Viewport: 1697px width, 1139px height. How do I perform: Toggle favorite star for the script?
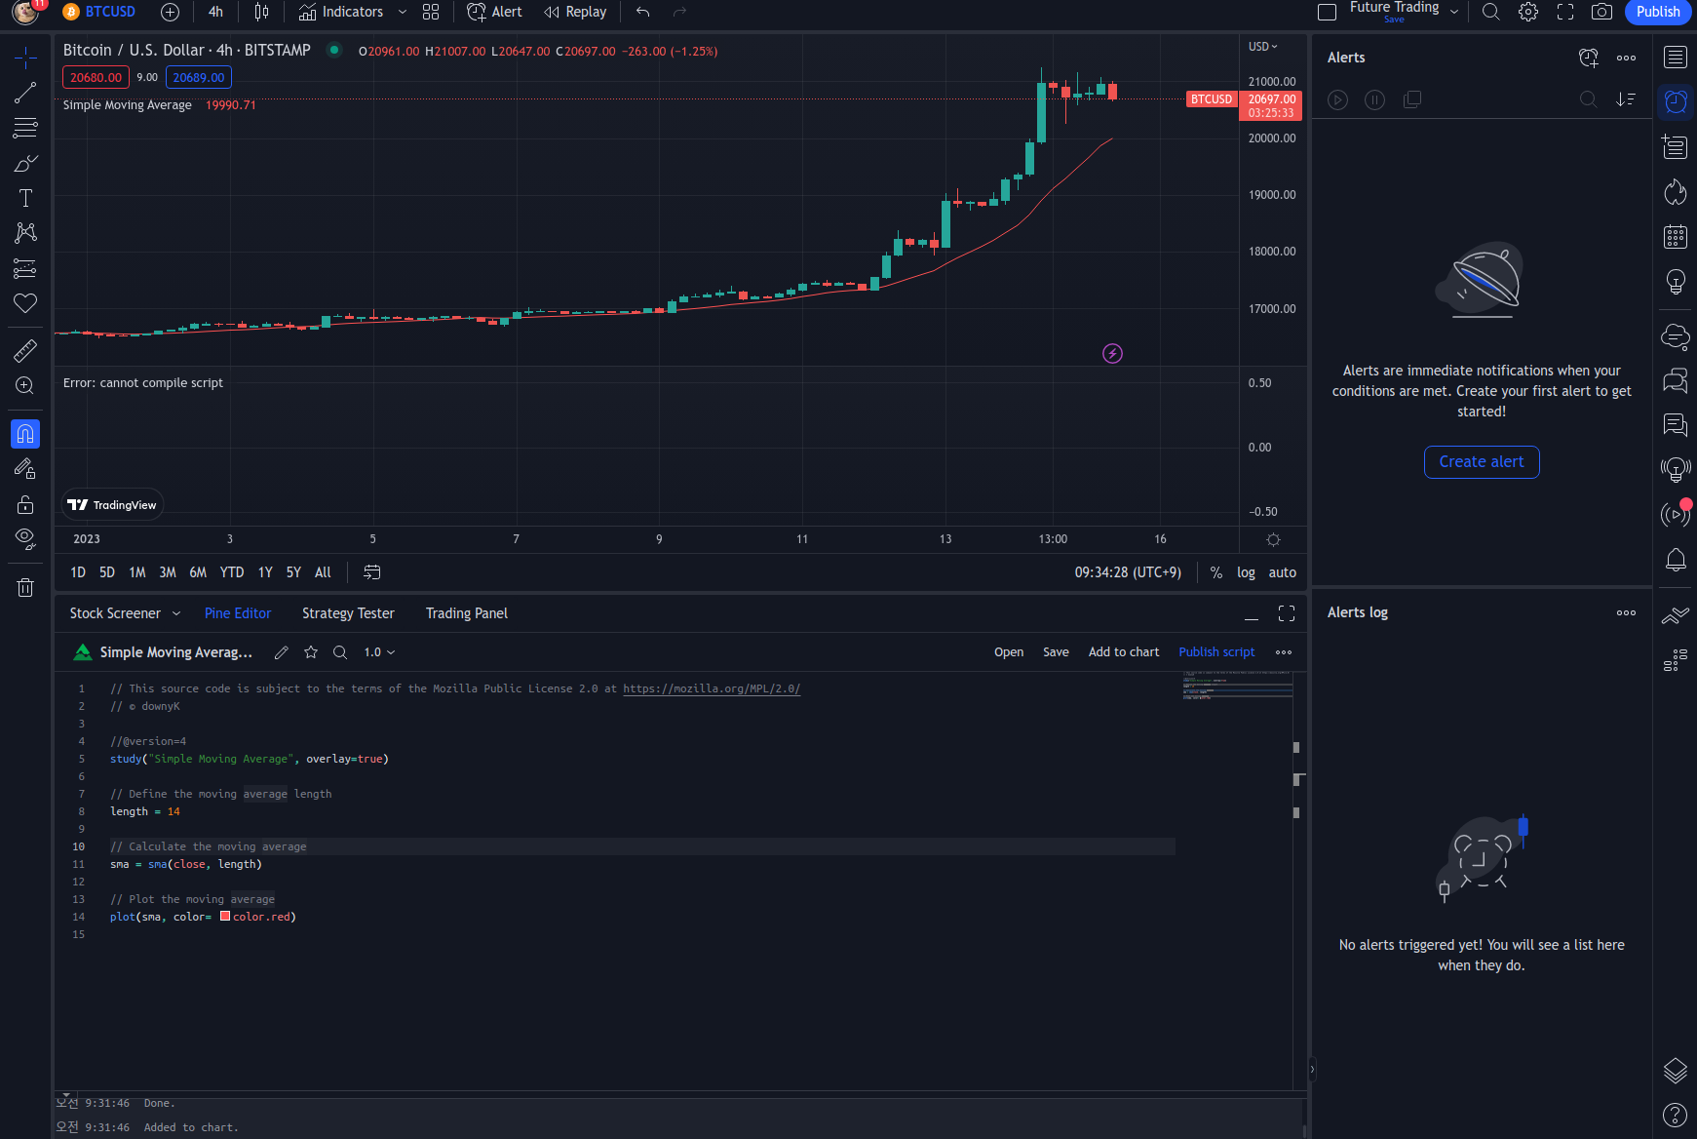tap(311, 652)
